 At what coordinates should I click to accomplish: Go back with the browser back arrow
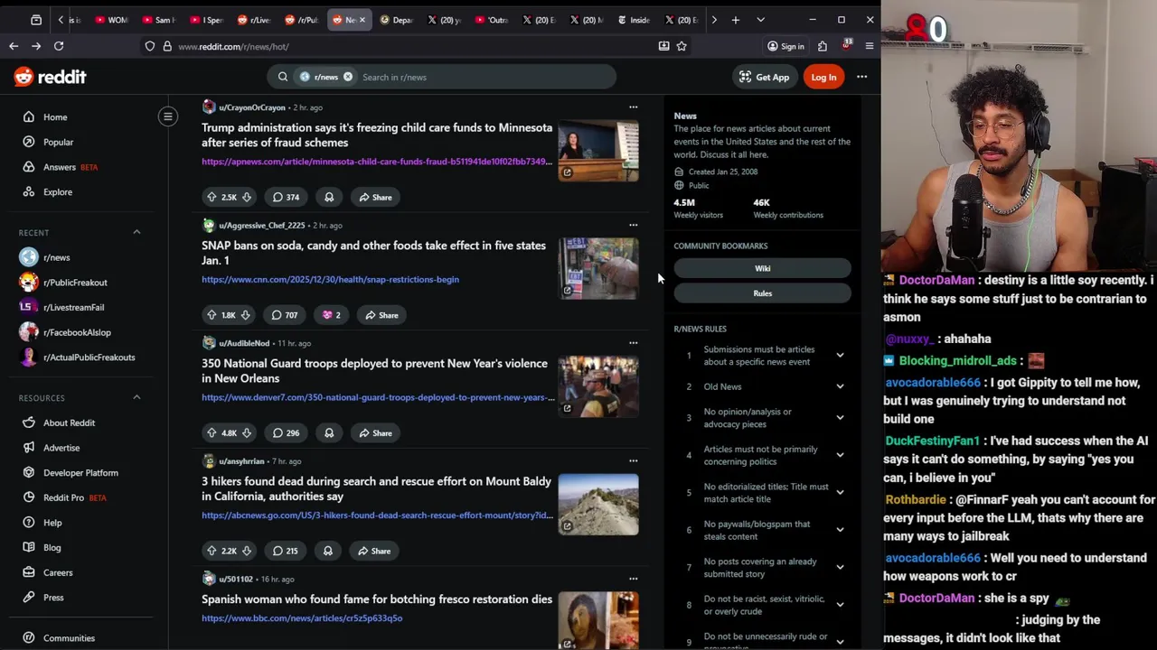click(14, 46)
